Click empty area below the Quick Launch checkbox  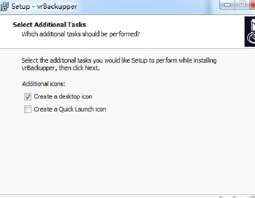[x=116, y=149]
